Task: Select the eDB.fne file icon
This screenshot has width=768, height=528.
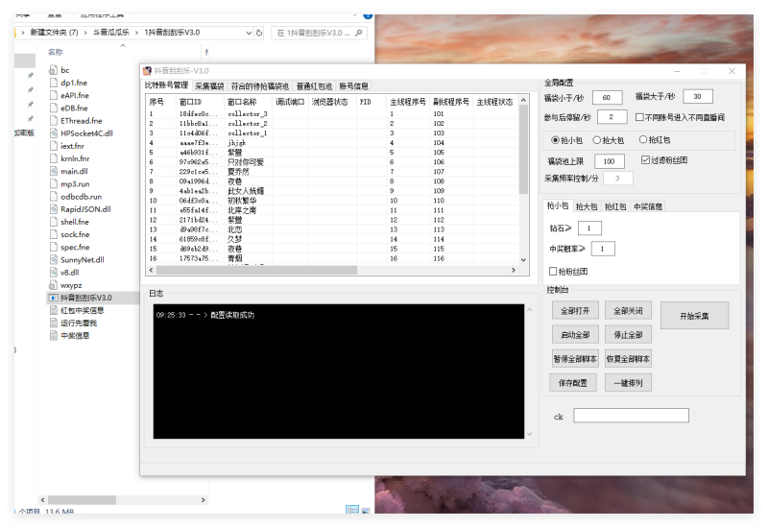Action: click(x=54, y=108)
